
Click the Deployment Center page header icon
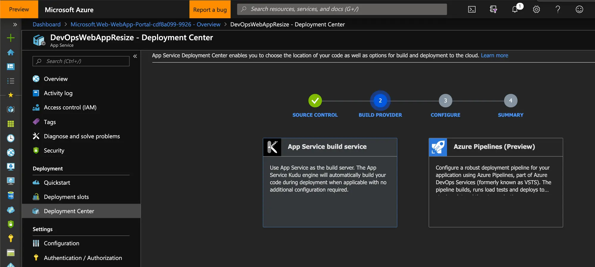pyautogui.click(x=39, y=40)
